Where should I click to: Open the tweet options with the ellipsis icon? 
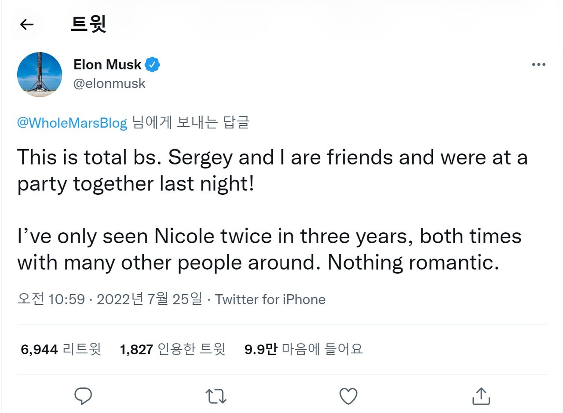pyautogui.click(x=538, y=64)
